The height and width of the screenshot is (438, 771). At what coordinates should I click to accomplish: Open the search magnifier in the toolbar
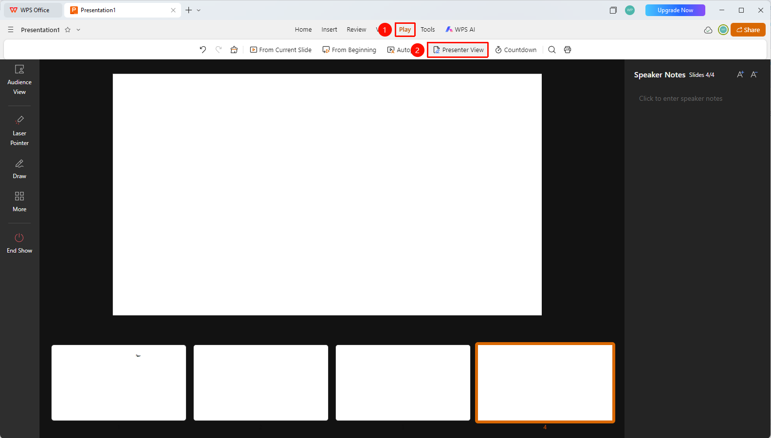(552, 50)
